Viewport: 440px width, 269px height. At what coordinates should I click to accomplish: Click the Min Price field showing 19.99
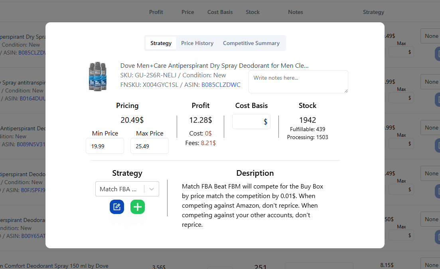[x=105, y=146]
